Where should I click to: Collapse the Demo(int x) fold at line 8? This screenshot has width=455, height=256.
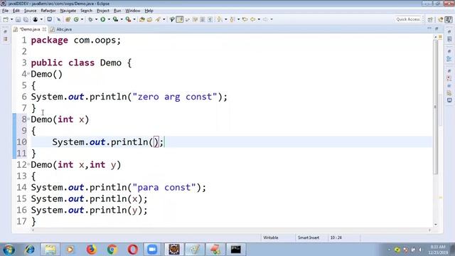(28, 119)
